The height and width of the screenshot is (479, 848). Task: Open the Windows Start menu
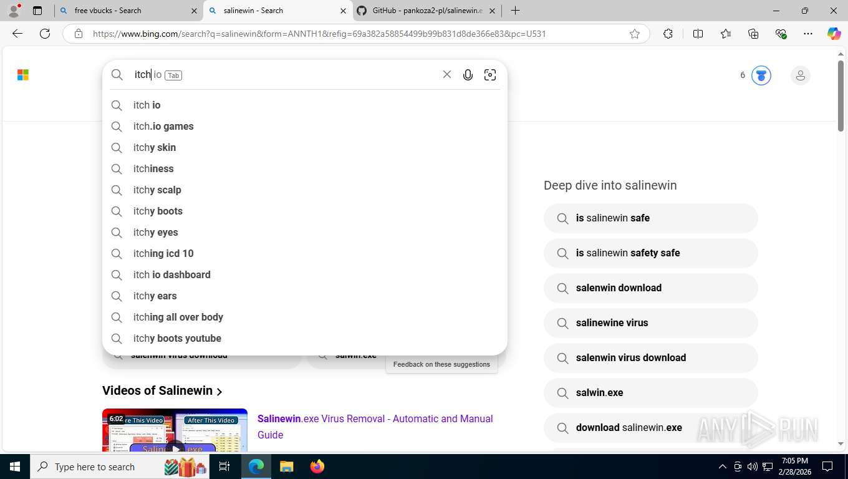(x=14, y=467)
